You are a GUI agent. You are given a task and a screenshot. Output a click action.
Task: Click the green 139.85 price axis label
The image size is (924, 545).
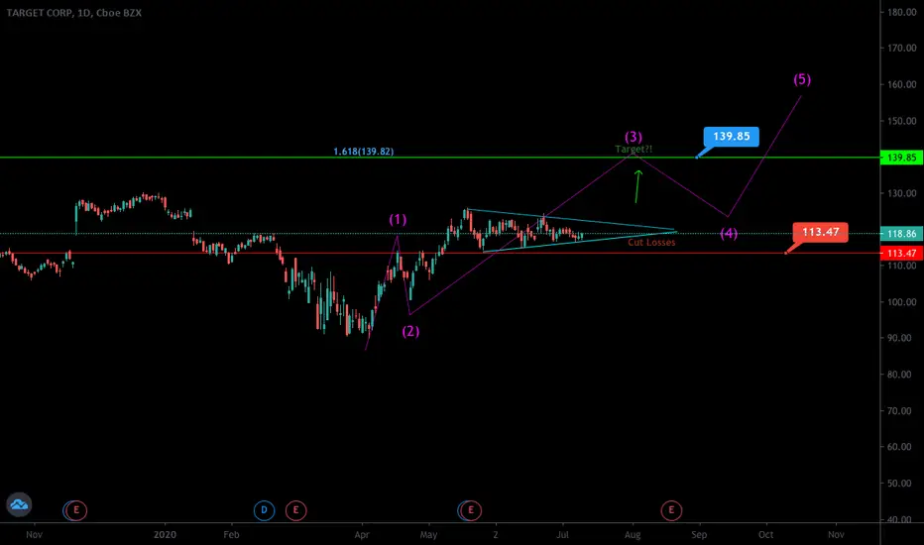[x=901, y=158]
